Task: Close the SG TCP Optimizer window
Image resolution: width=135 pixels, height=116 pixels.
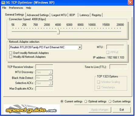Action: point(130,2)
